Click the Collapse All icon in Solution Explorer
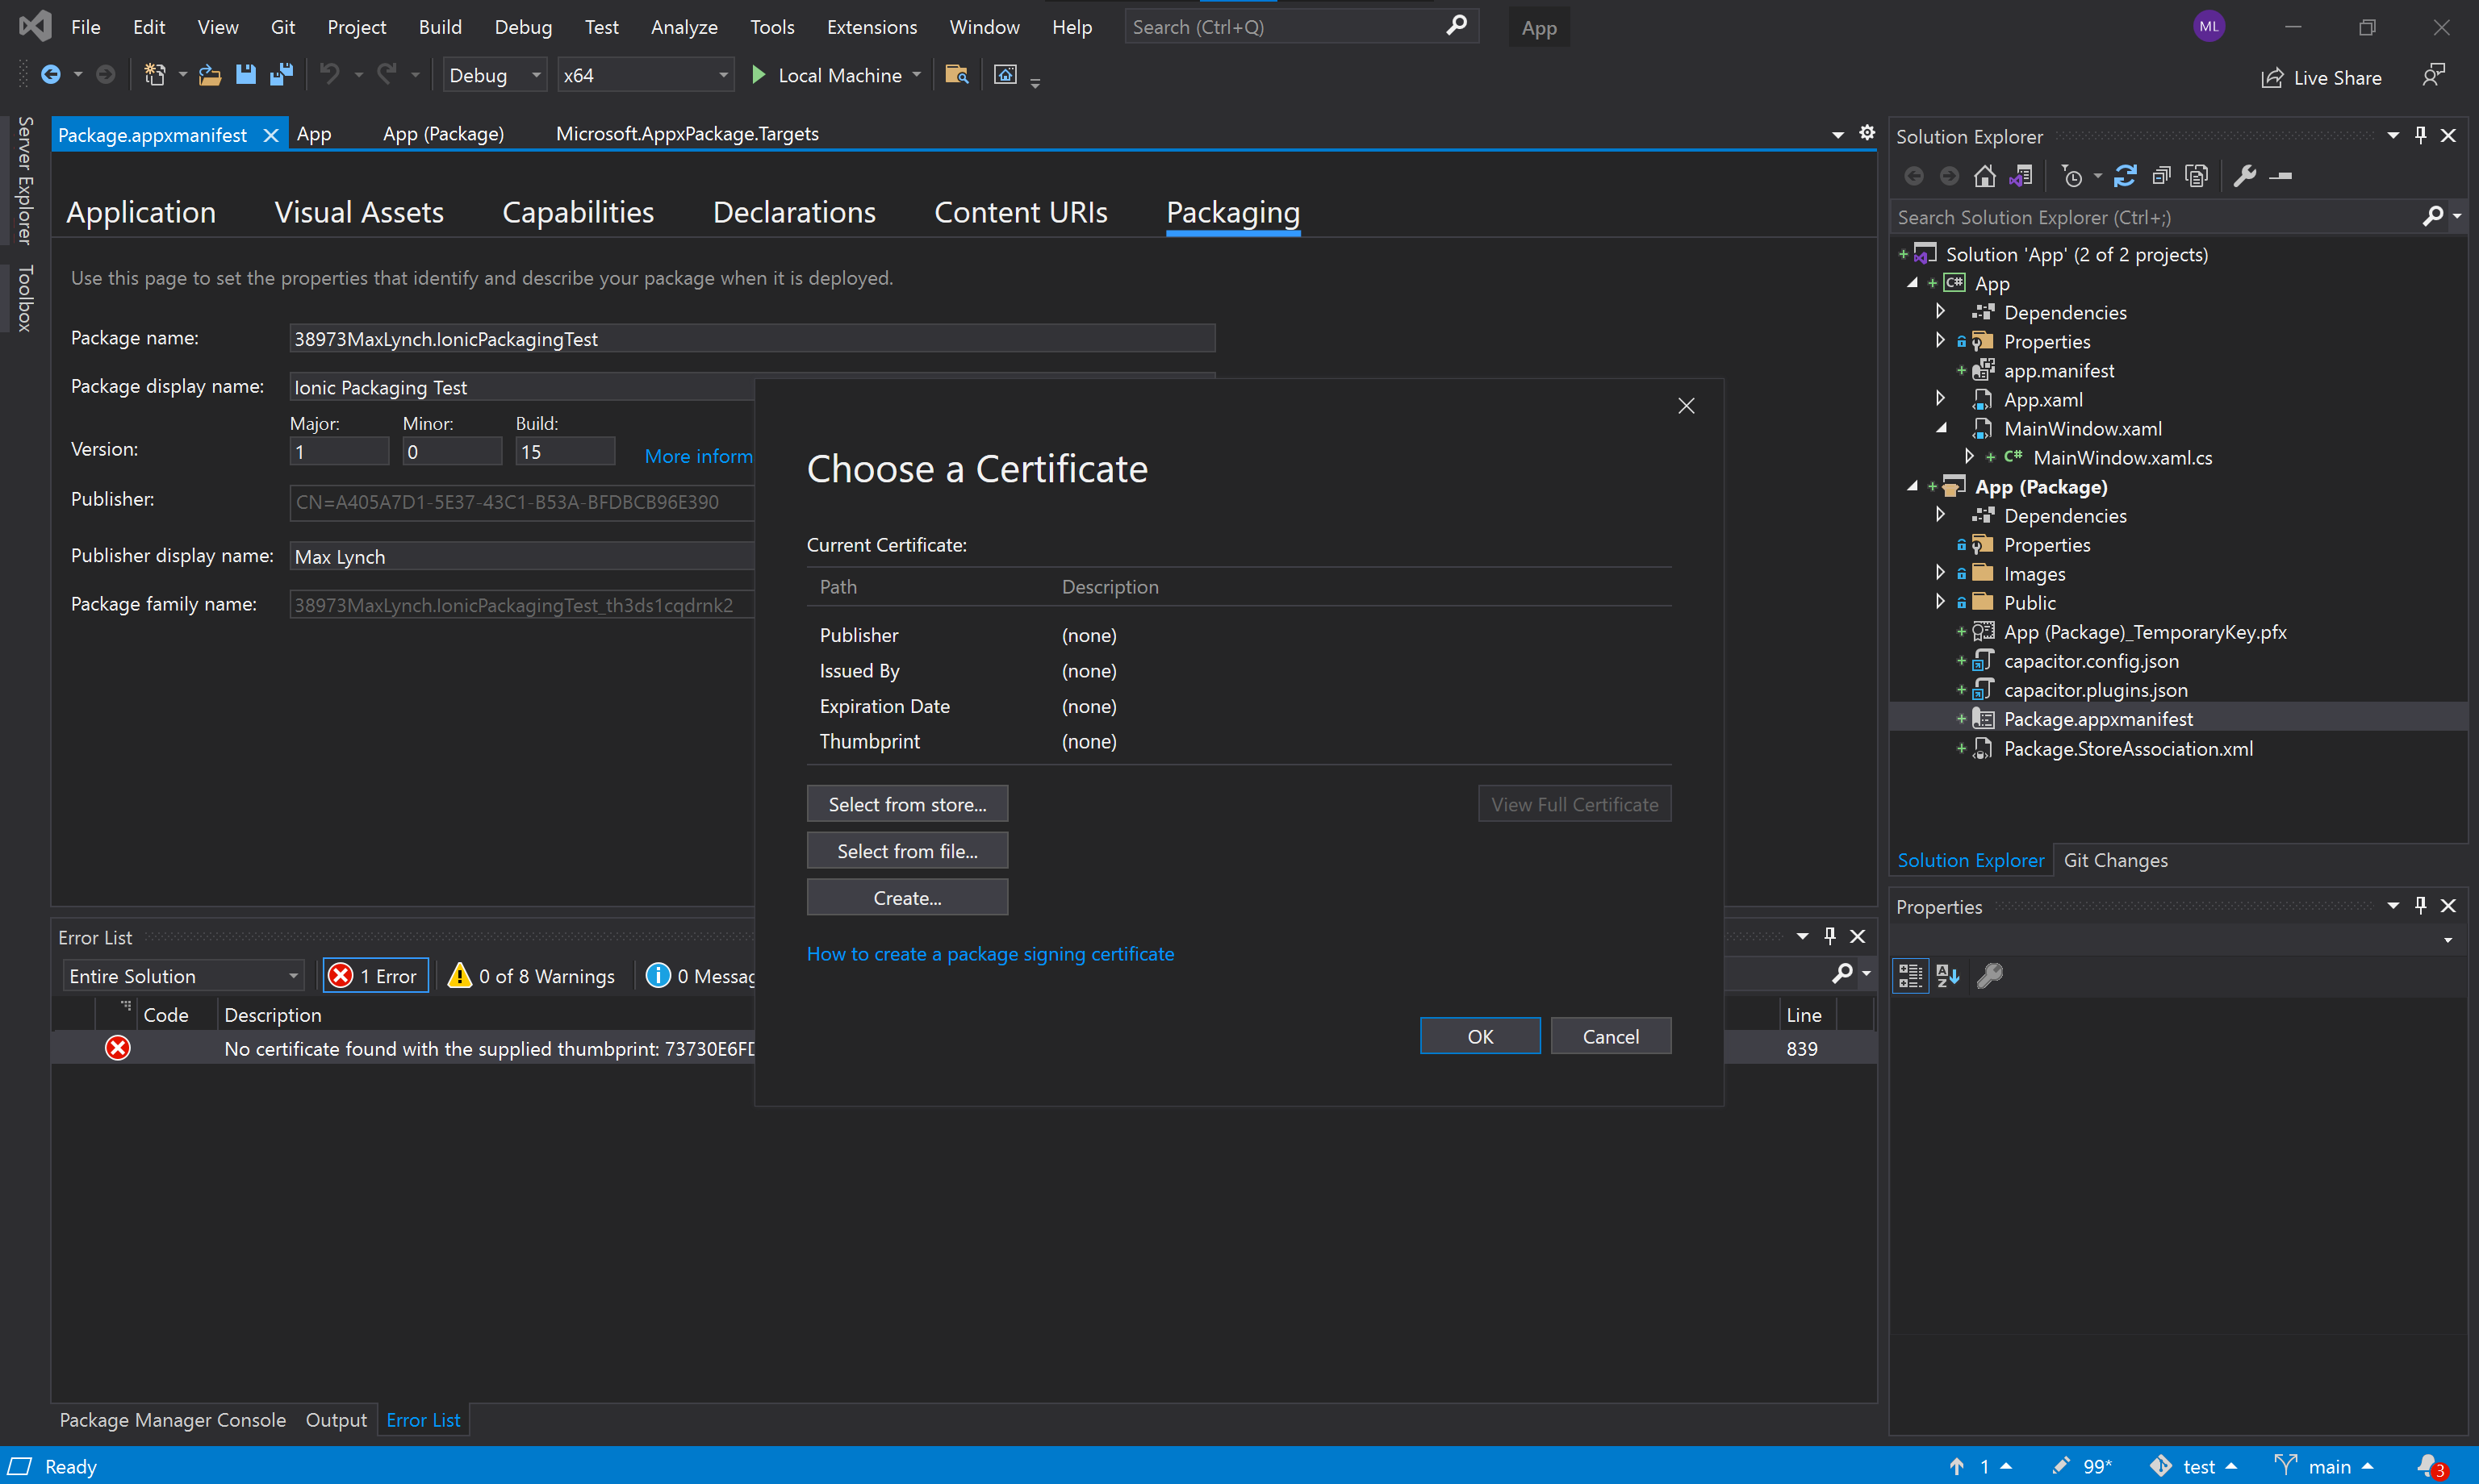The width and height of the screenshot is (2479, 1484). pos(2161,176)
